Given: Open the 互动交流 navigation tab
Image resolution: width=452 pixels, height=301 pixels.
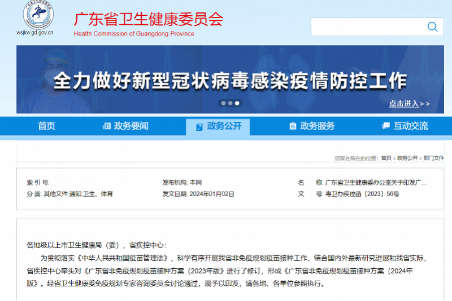Looking at the screenshot, I should pyautogui.click(x=405, y=126).
